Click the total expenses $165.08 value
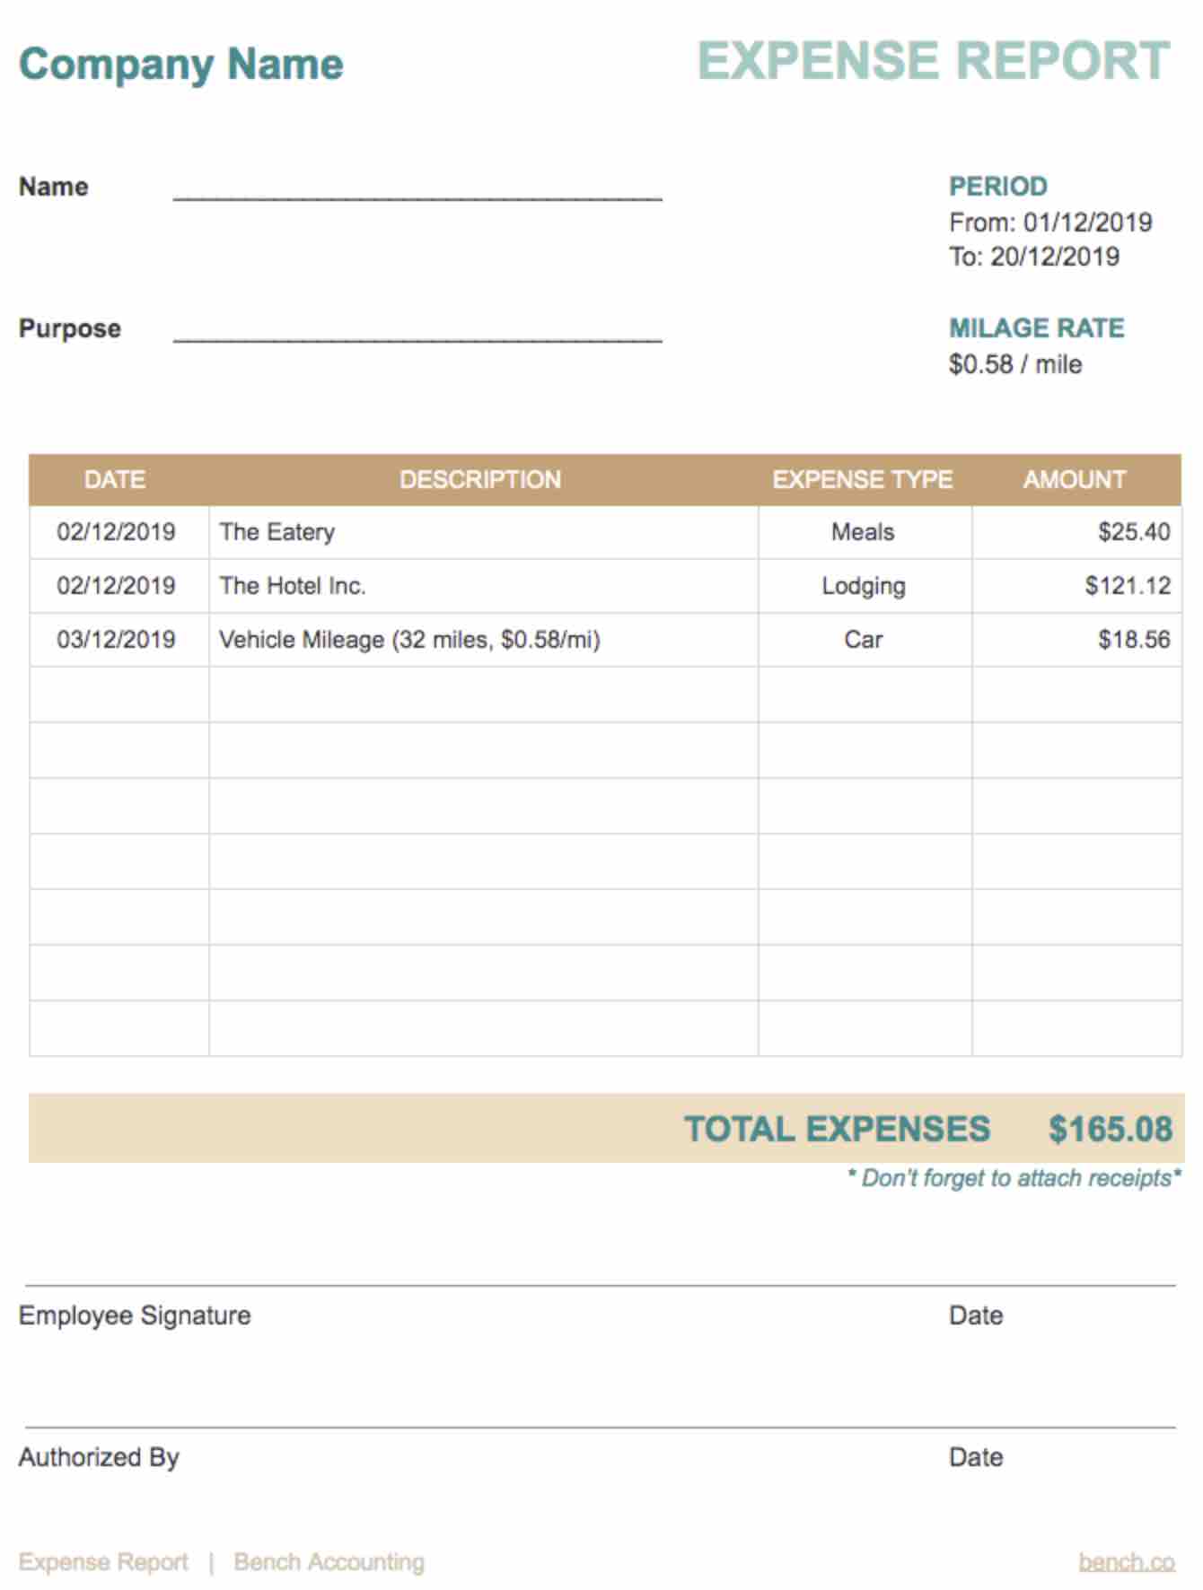The height and width of the screenshot is (1590, 1203). 1111,1129
